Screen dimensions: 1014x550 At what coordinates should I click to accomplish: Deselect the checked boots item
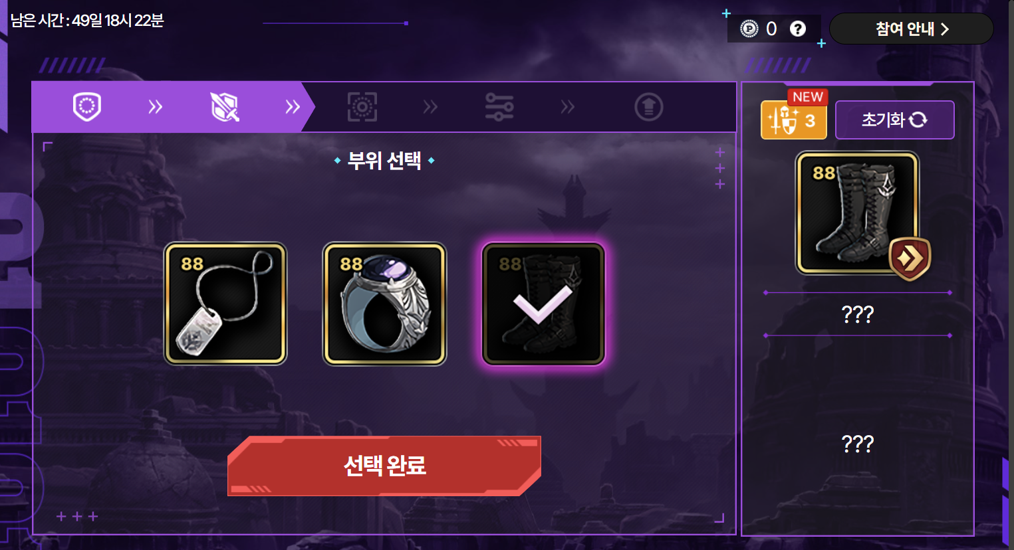click(x=543, y=304)
